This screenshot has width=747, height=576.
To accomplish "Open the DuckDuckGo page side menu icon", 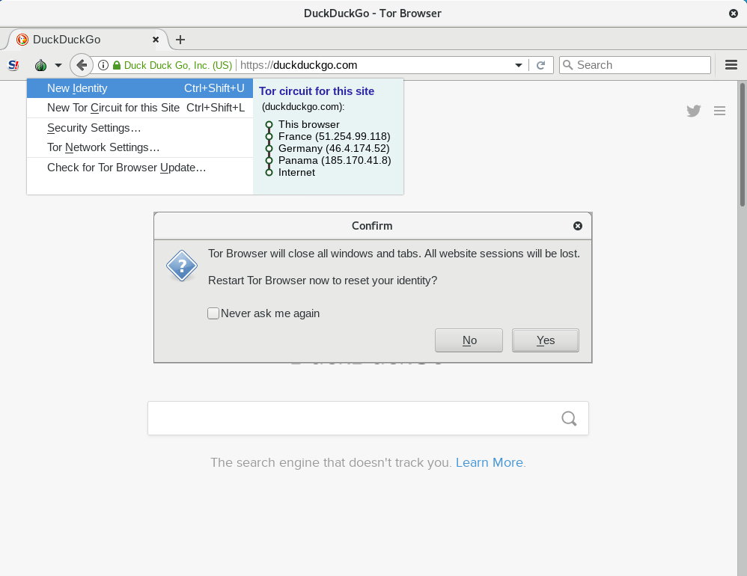I will tap(720, 111).
